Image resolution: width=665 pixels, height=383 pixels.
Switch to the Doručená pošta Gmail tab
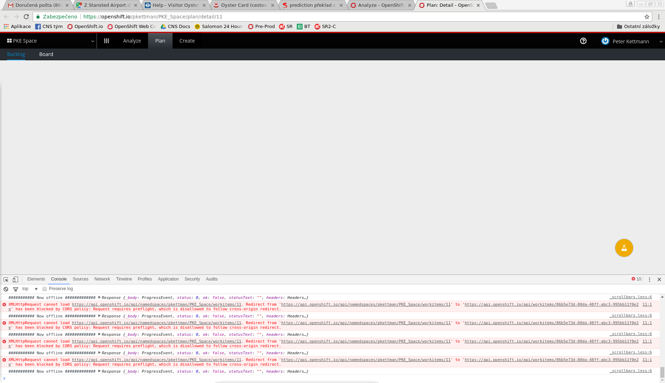(x=38, y=5)
